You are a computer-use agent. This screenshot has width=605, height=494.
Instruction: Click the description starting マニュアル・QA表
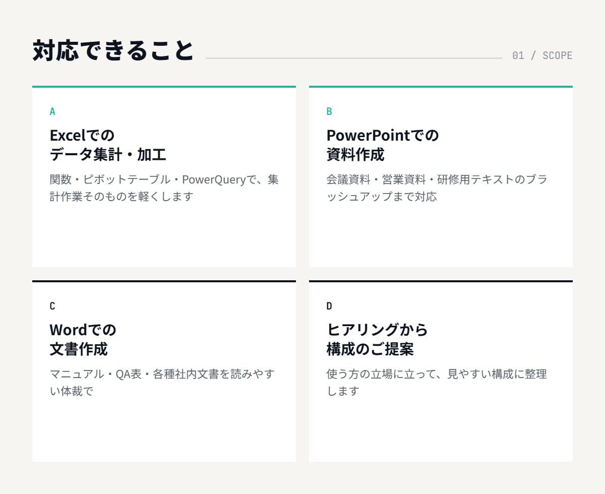point(162,382)
